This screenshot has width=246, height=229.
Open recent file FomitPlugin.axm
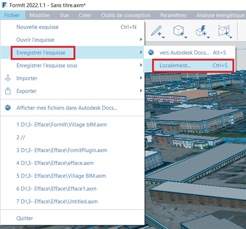[x=62, y=150]
